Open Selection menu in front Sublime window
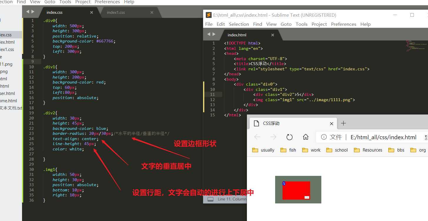The image size is (428, 221). tap(239, 24)
